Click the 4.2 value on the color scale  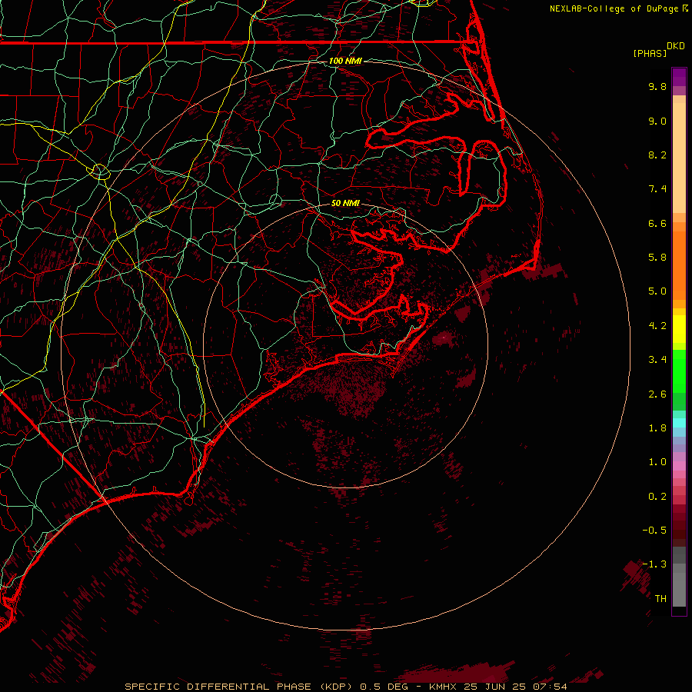(x=657, y=326)
